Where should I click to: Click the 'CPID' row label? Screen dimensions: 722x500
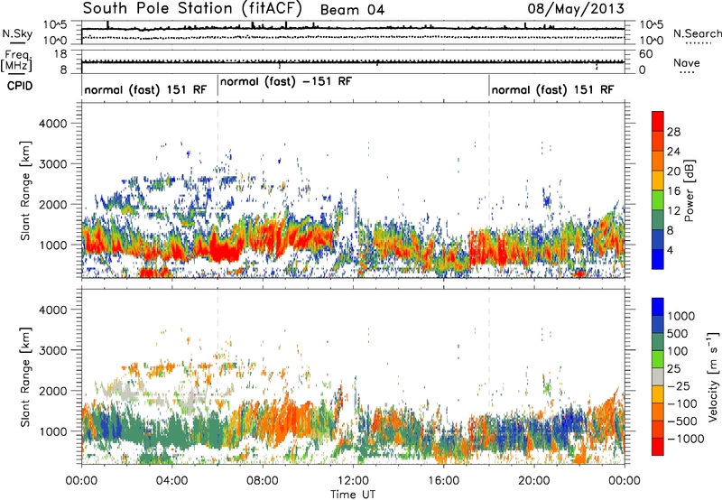(x=20, y=86)
